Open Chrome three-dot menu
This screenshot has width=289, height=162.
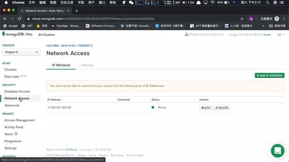coord(284,19)
